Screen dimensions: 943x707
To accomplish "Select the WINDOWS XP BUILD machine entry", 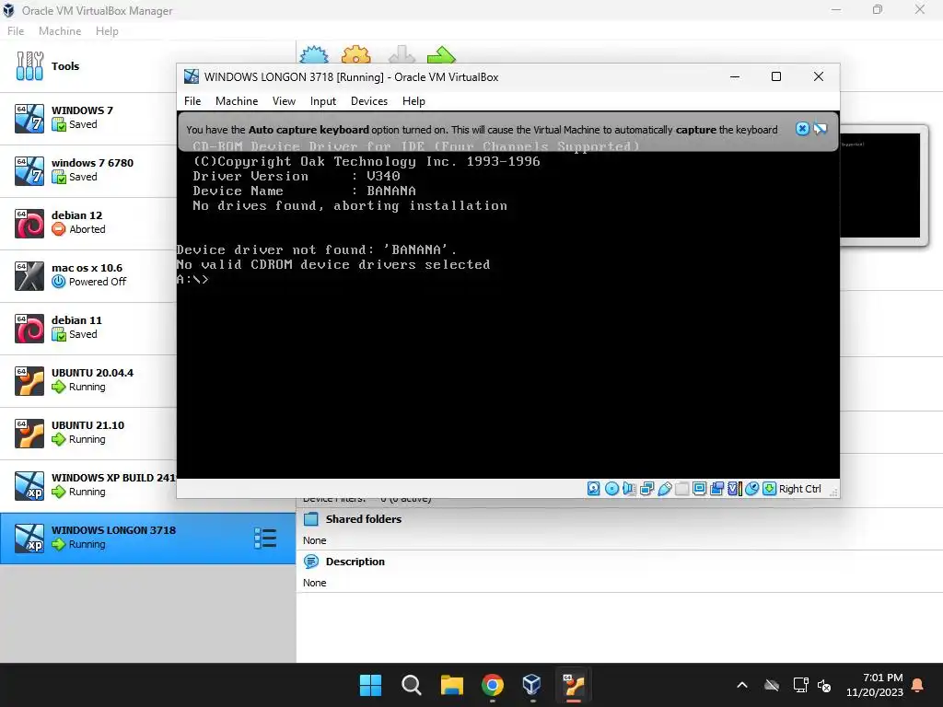I will click(87, 485).
